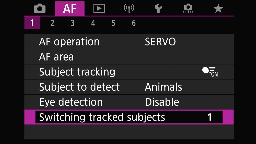The image size is (256, 144).
Task: Switch to AF page 4
Action: (93, 23)
